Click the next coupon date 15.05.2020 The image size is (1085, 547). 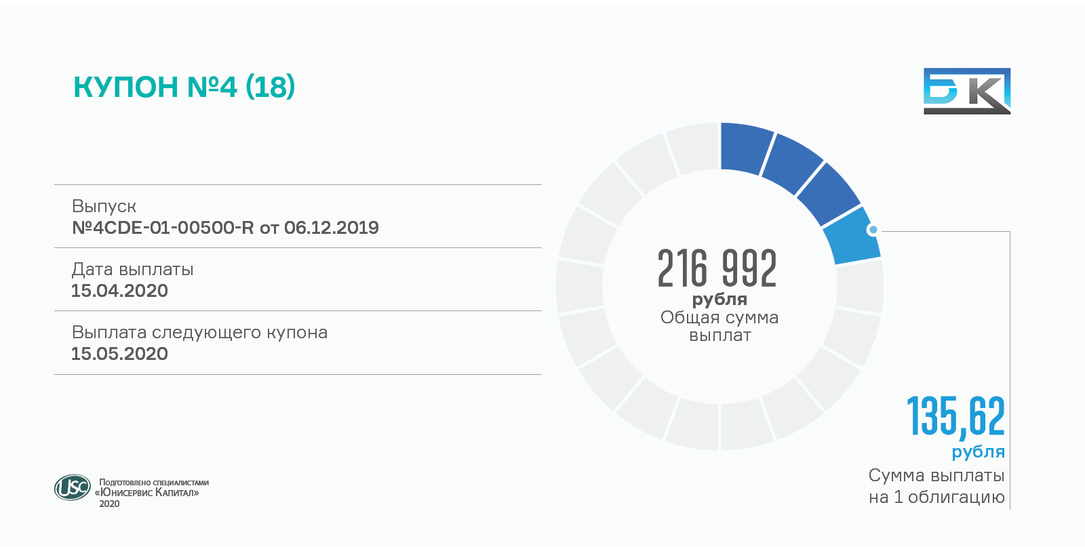(119, 354)
